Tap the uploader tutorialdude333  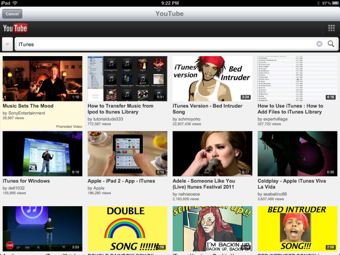click(x=108, y=119)
